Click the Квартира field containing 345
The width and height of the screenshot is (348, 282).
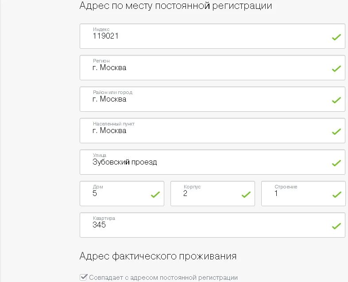213,225
